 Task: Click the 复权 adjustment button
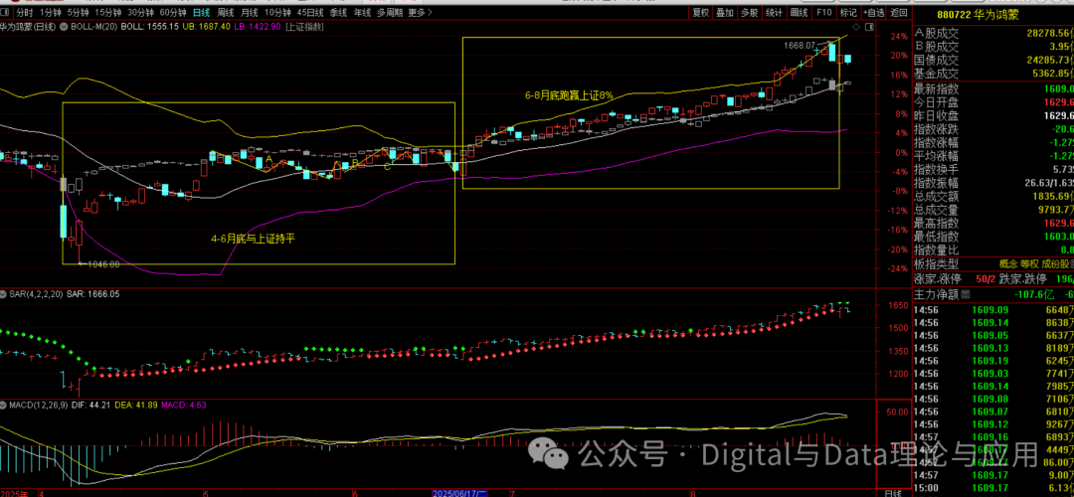(x=701, y=12)
